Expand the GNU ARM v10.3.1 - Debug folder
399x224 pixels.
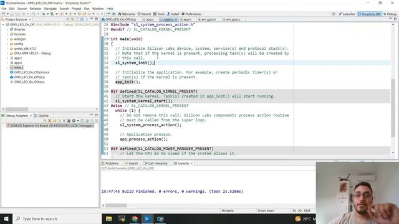pos(7,54)
